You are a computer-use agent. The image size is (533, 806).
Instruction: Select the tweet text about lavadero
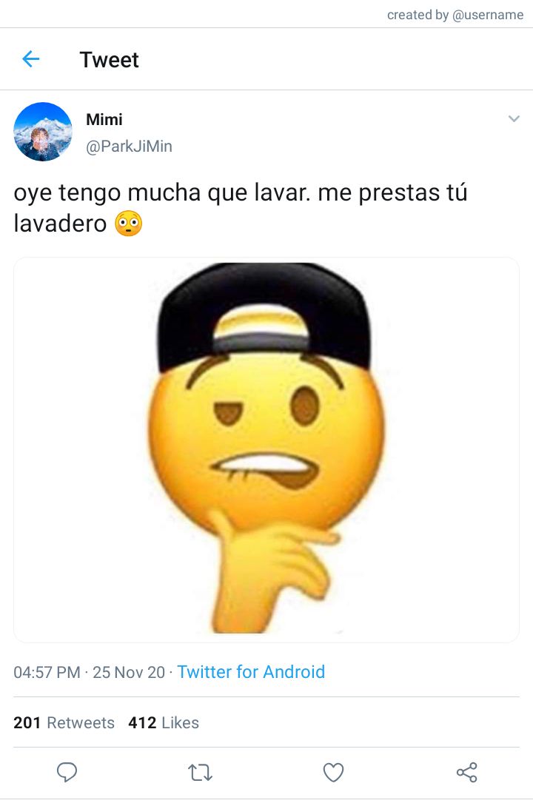coord(241,208)
